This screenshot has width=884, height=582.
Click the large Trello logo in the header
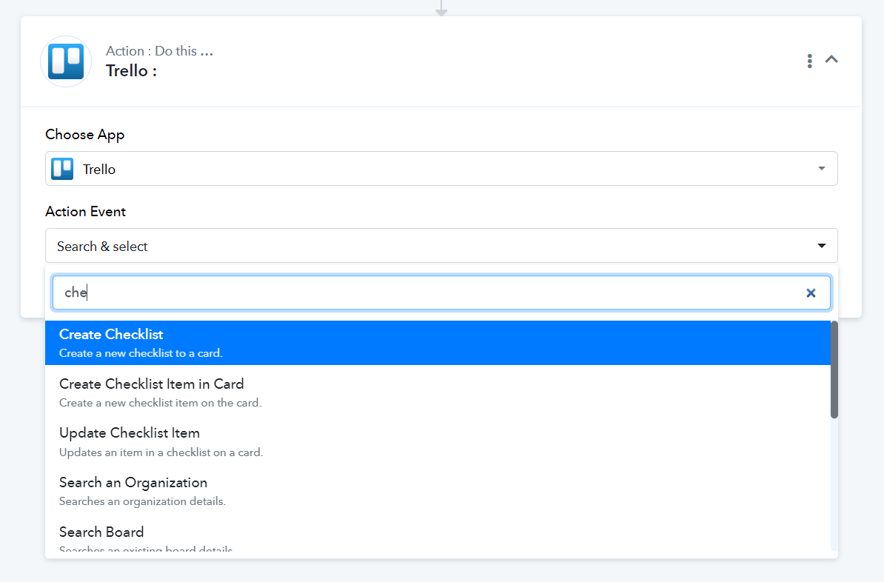tap(66, 61)
